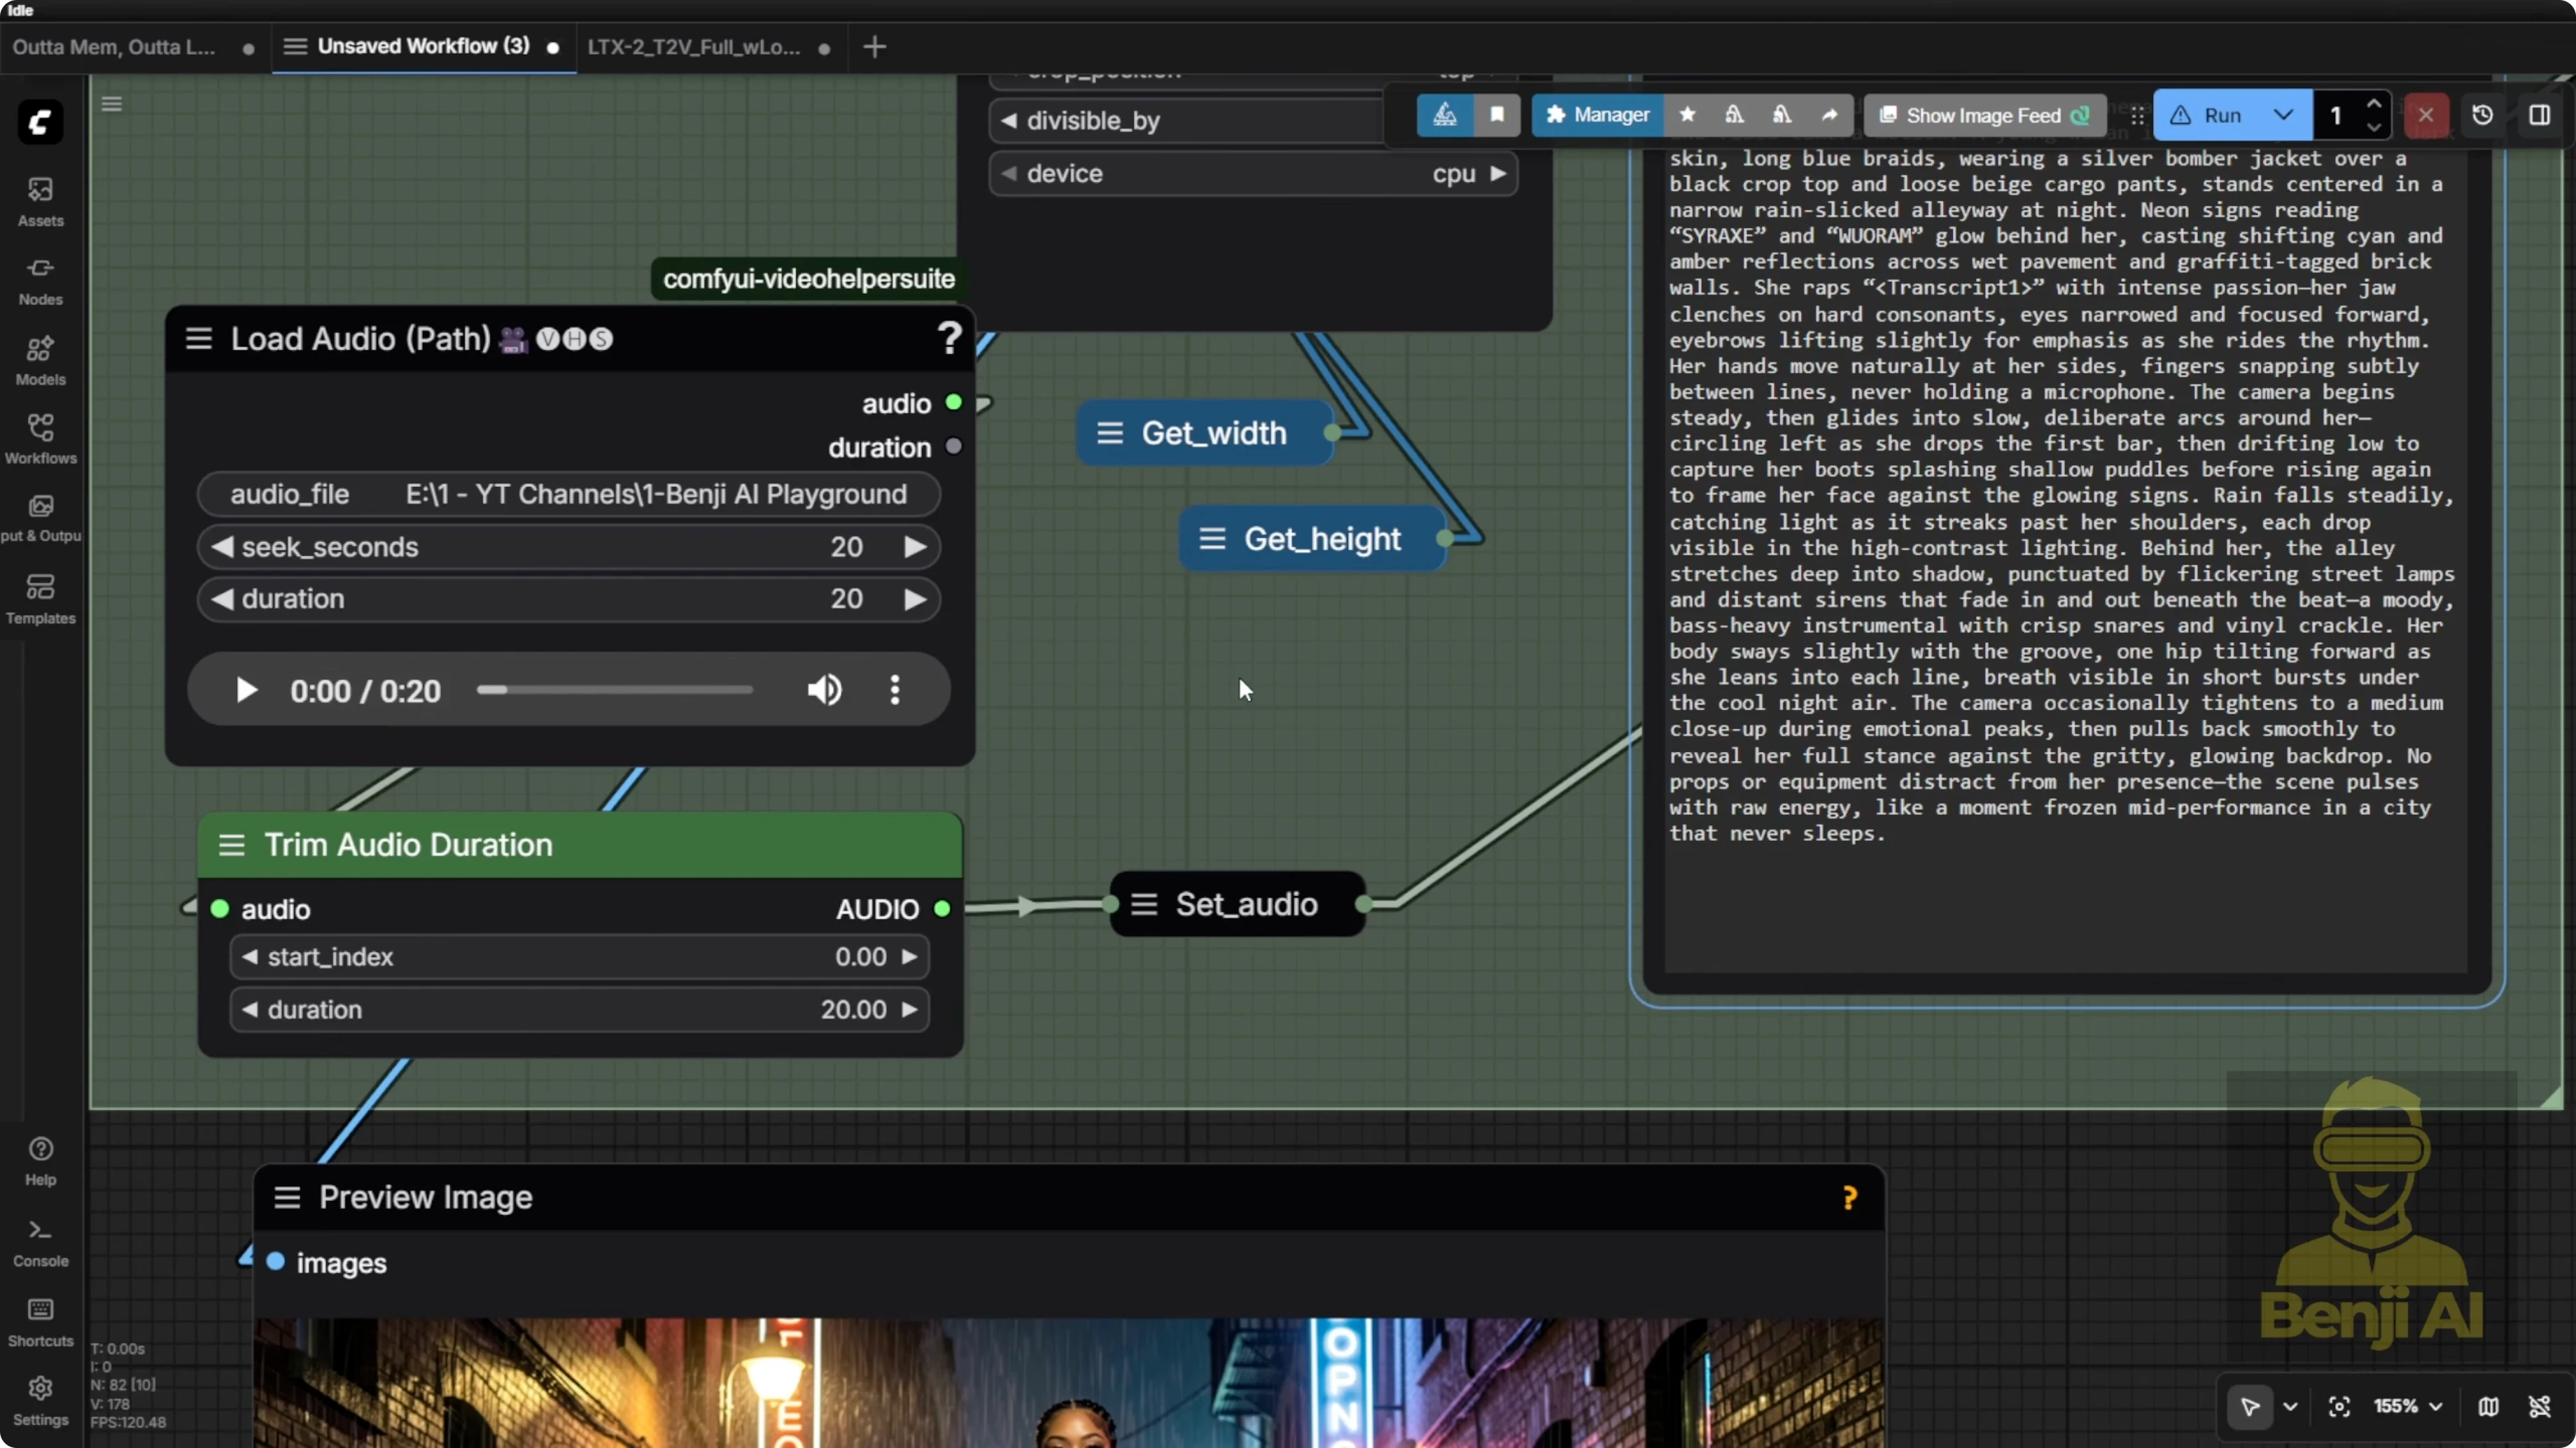The image size is (2576, 1448).
Task: Play the loaded audio clip
Action: point(246,690)
